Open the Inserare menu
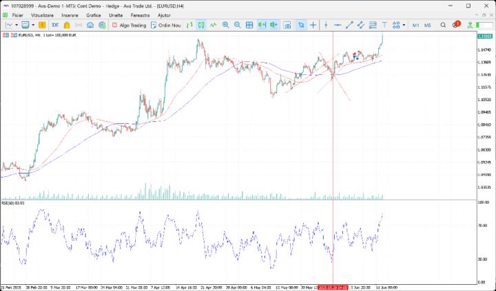 coord(70,14)
